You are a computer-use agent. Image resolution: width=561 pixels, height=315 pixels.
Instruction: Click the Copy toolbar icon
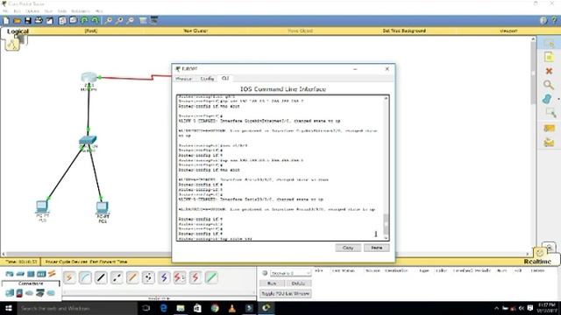(62, 21)
